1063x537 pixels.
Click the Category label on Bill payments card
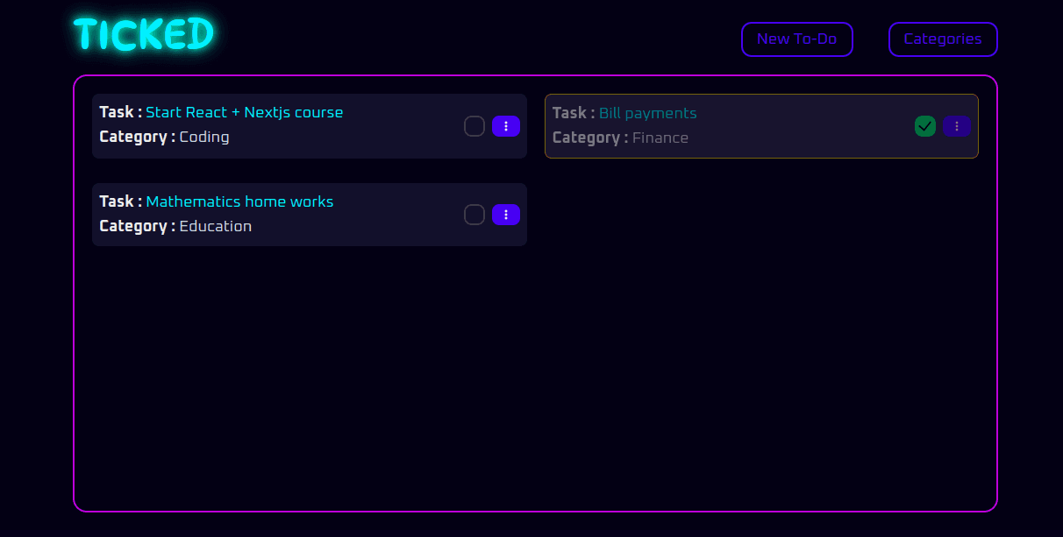(589, 138)
